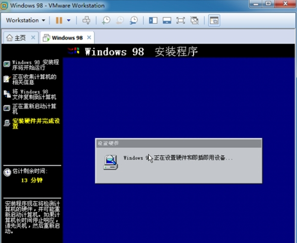Click the estimated time clock icon
Screen dimensions: 297x243
(7, 172)
